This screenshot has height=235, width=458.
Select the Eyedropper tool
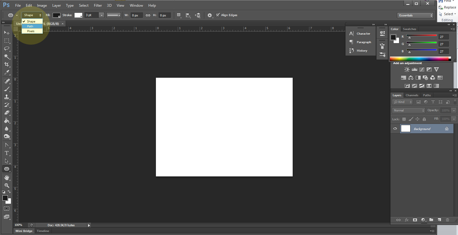(x=6, y=73)
